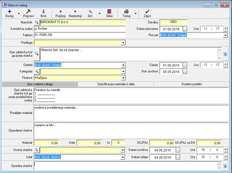Viewport: 232px width, 173px height.
Task: Open date picker for Rok izvršitve
Action: pos(185,71)
